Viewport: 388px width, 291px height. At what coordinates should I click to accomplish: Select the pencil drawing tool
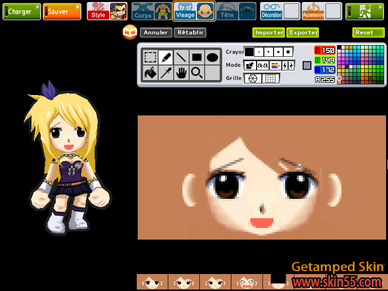pyautogui.click(x=166, y=57)
